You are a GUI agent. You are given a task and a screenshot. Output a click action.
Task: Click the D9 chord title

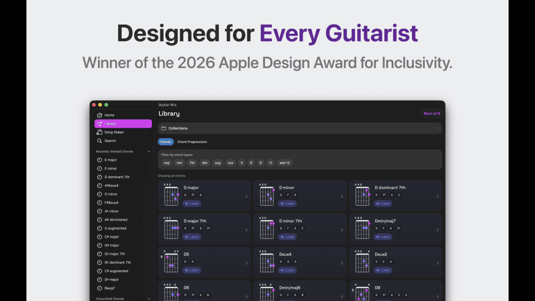click(x=378, y=287)
